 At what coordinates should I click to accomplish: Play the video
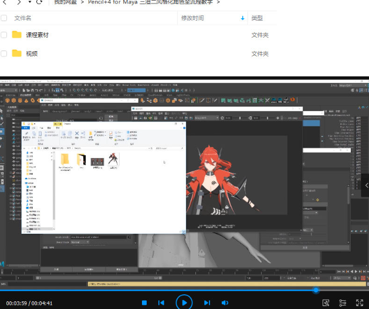[x=184, y=303]
